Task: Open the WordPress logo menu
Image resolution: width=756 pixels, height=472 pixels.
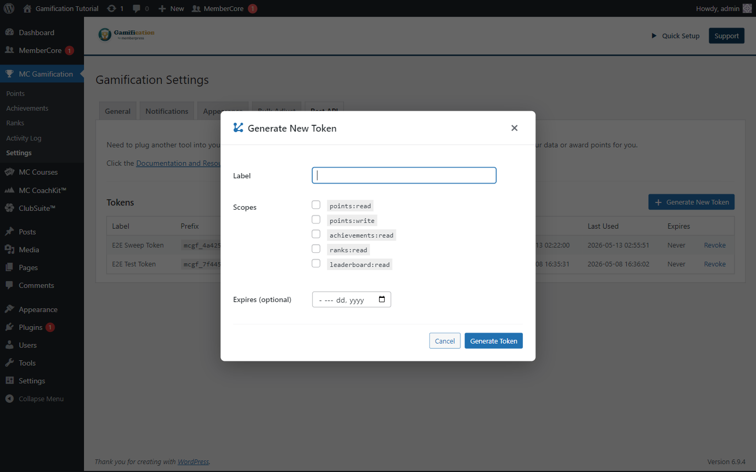Action: click(9, 8)
